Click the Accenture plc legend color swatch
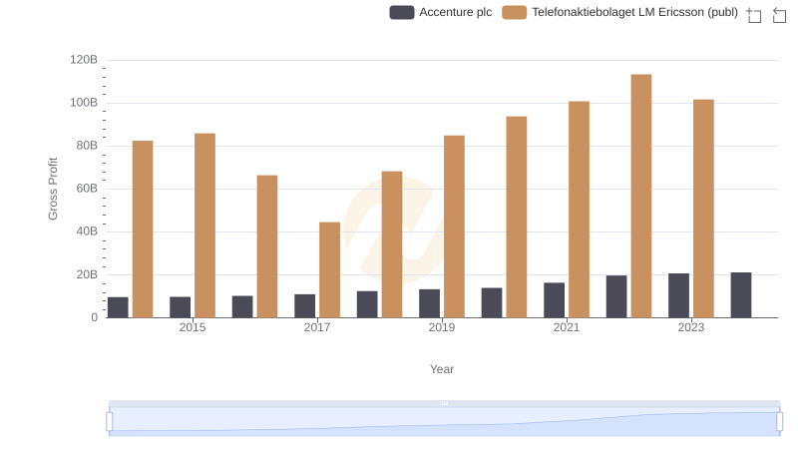This screenshot has height=460, width=798. click(x=402, y=12)
